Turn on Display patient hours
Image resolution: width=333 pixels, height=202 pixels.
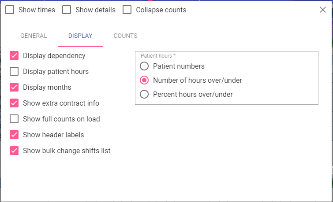pos(14,71)
